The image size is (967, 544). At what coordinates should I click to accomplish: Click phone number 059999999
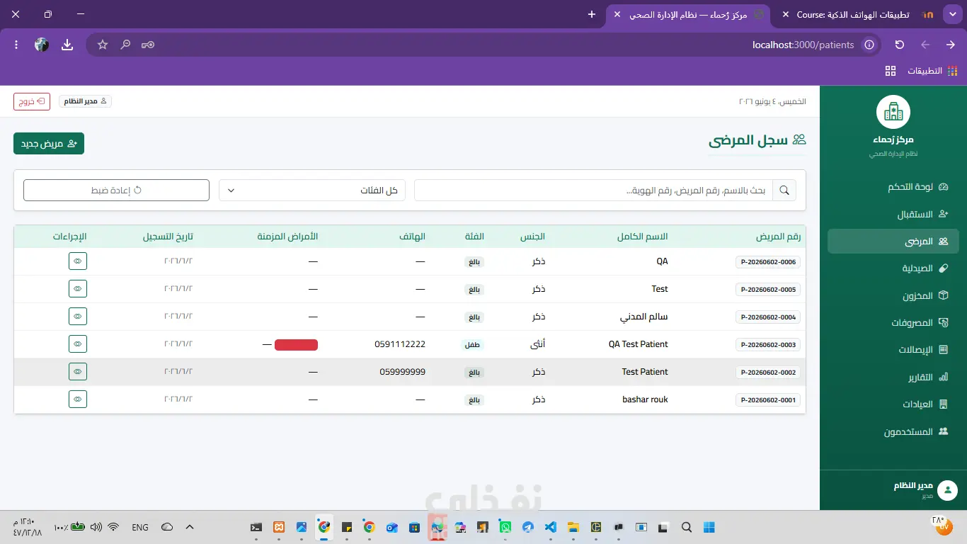(x=402, y=372)
